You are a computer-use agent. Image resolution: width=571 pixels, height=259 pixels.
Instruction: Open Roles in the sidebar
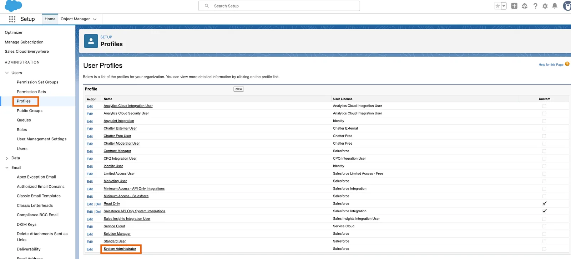coord(22,130)
